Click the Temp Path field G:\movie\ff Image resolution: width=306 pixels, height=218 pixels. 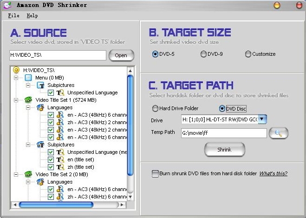click(x=224, y=133)
